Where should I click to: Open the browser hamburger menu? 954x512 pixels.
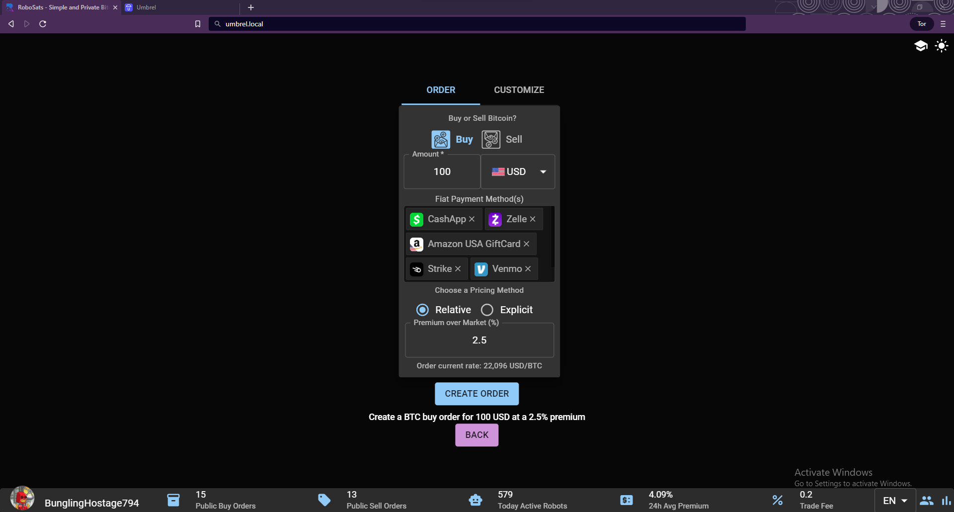pos(943,24)
